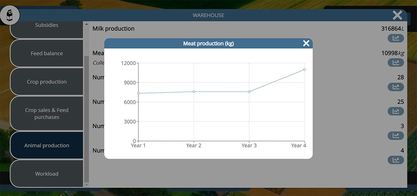Open the chart icon under value 4
This screenshot has height=196, width=417.
396,160
